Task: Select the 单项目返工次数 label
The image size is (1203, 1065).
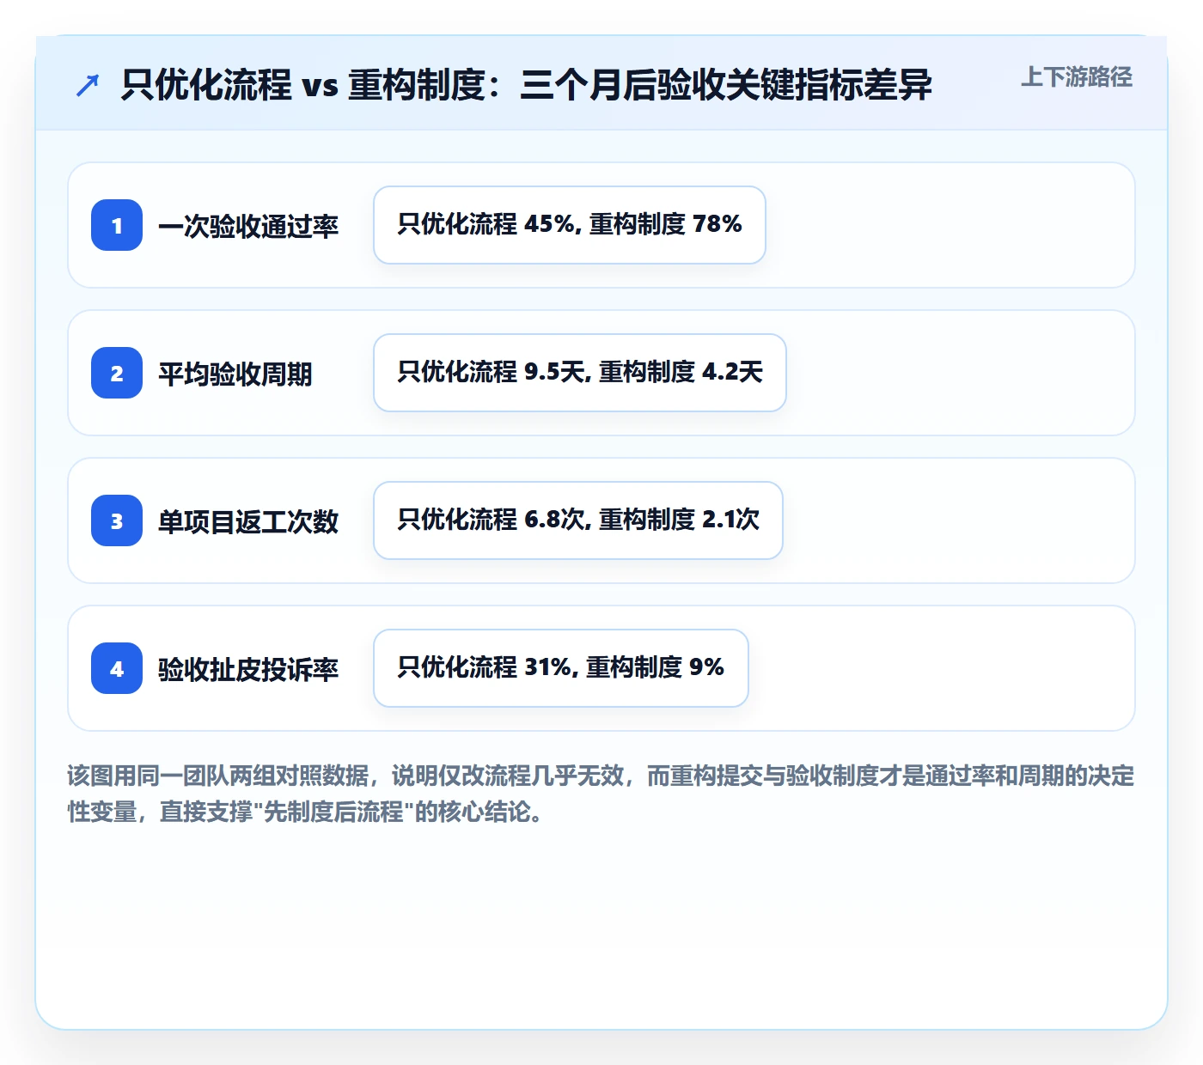Action: click(x=248, y=521)
